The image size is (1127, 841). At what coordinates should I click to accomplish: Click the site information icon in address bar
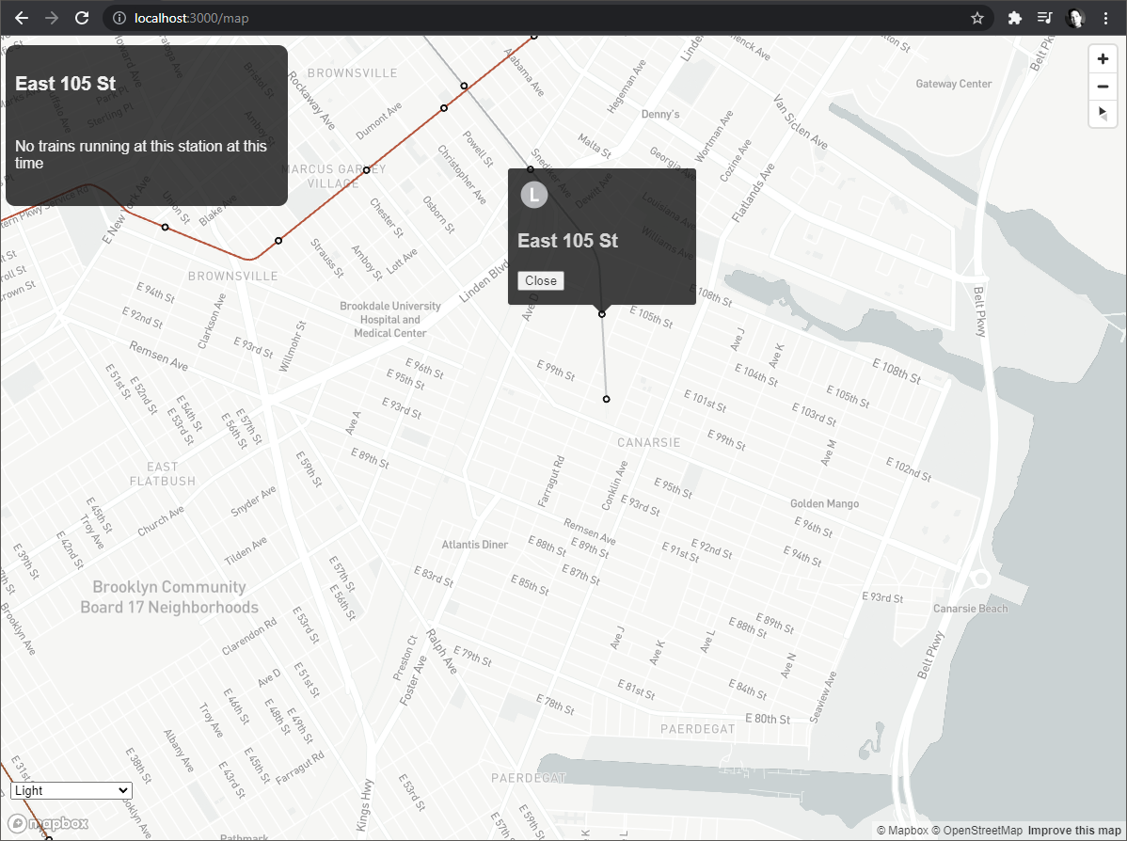click(x=119, y=18)
